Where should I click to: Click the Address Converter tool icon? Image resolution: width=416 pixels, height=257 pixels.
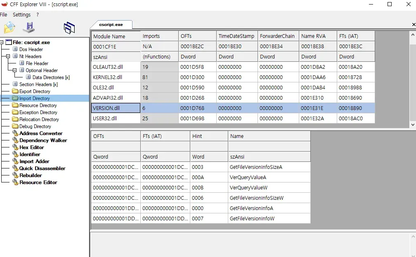(x=15, y=133)
